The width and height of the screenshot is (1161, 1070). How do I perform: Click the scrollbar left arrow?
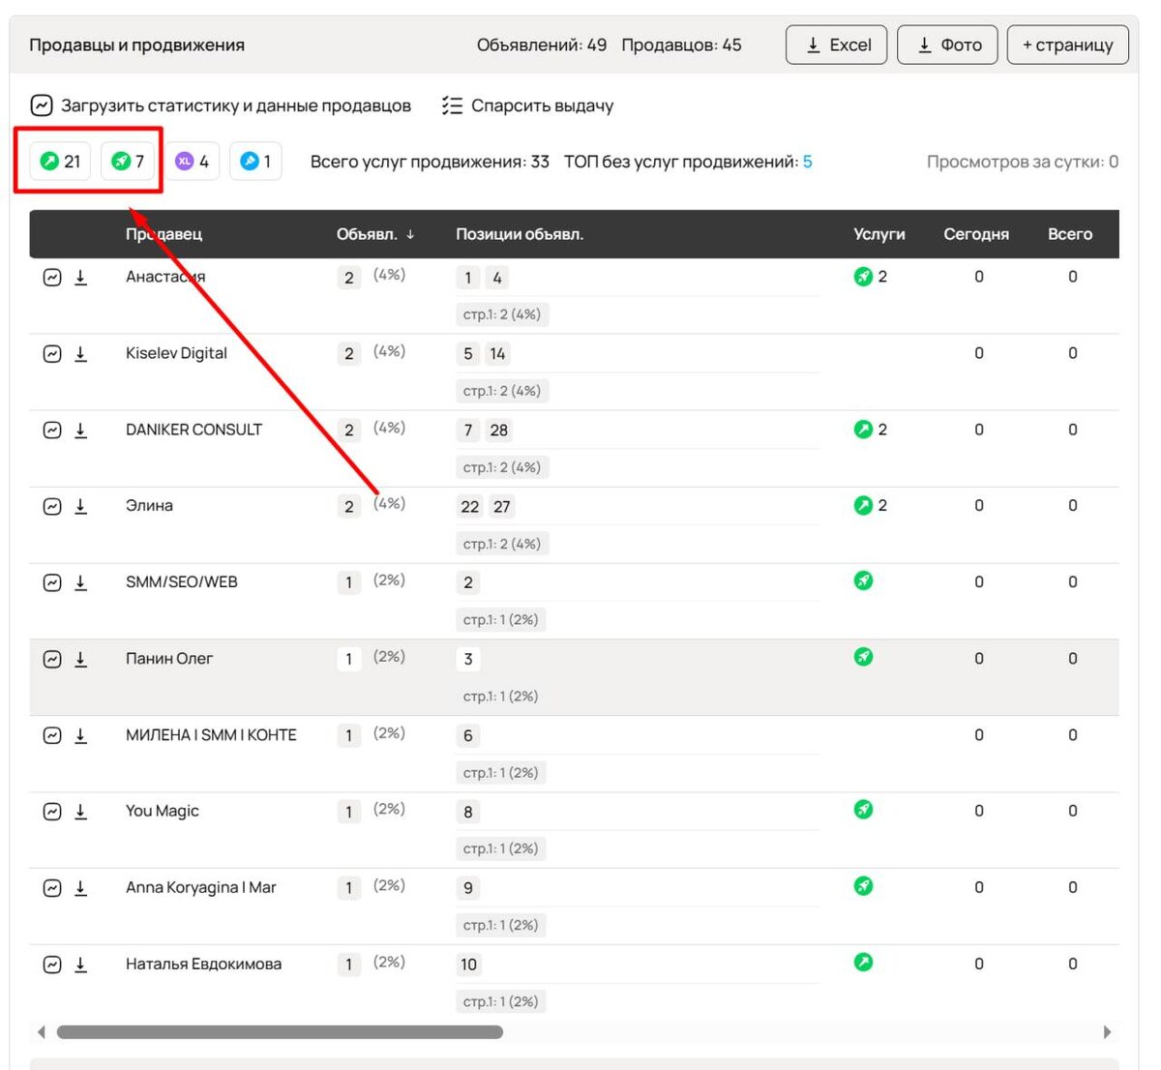[41, 1031]
